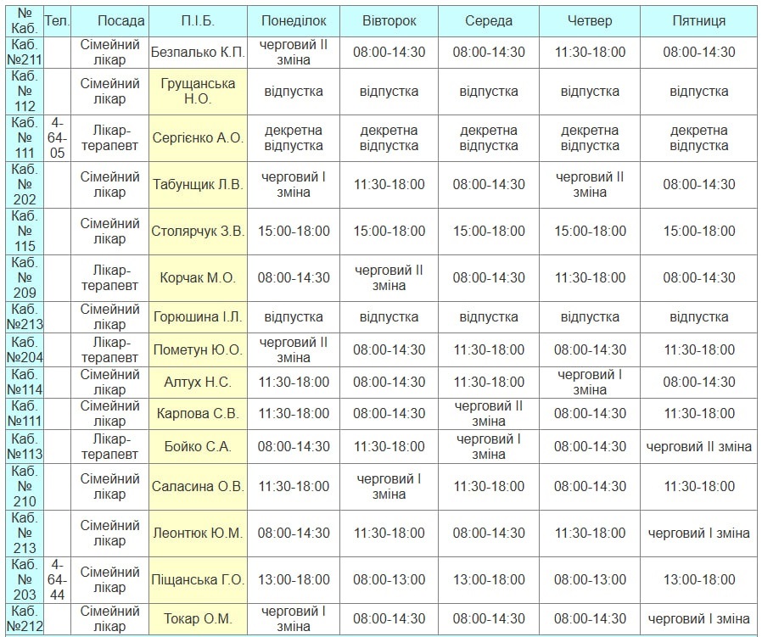Click the Четвер column header
The image size is (762, 637).
point(590,20)
